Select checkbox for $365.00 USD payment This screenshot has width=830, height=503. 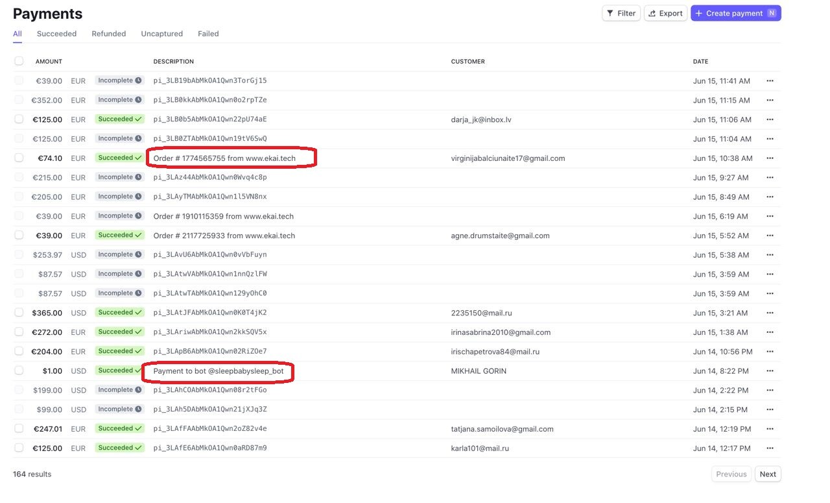click(x=19, y=313)
